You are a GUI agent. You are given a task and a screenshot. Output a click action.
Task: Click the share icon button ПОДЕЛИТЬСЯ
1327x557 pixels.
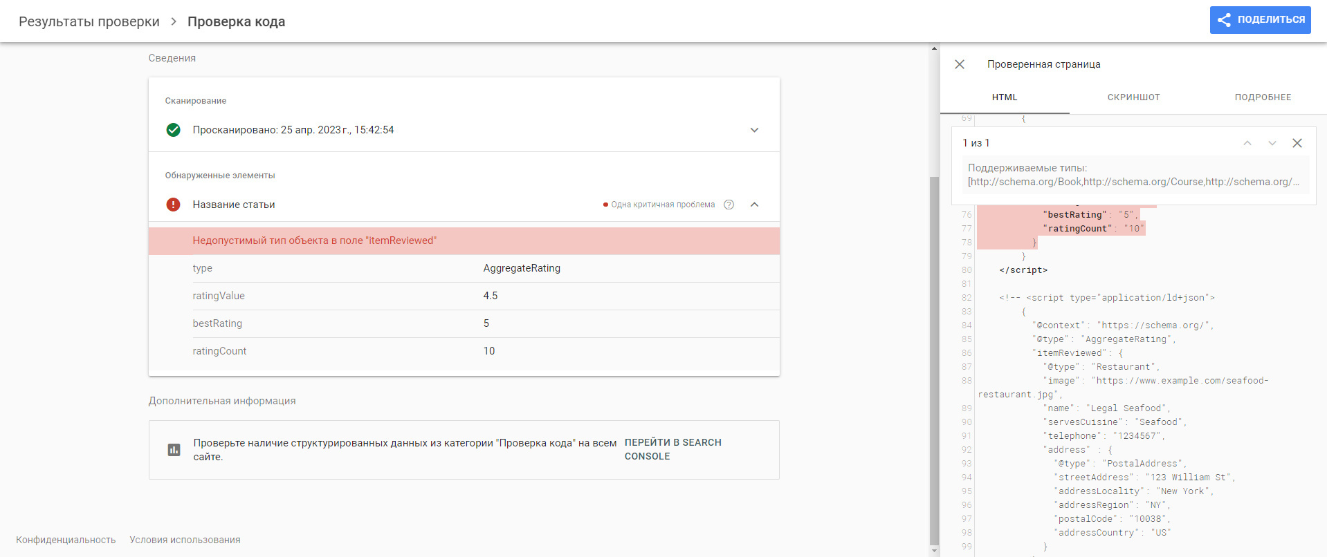point(1260,20)
